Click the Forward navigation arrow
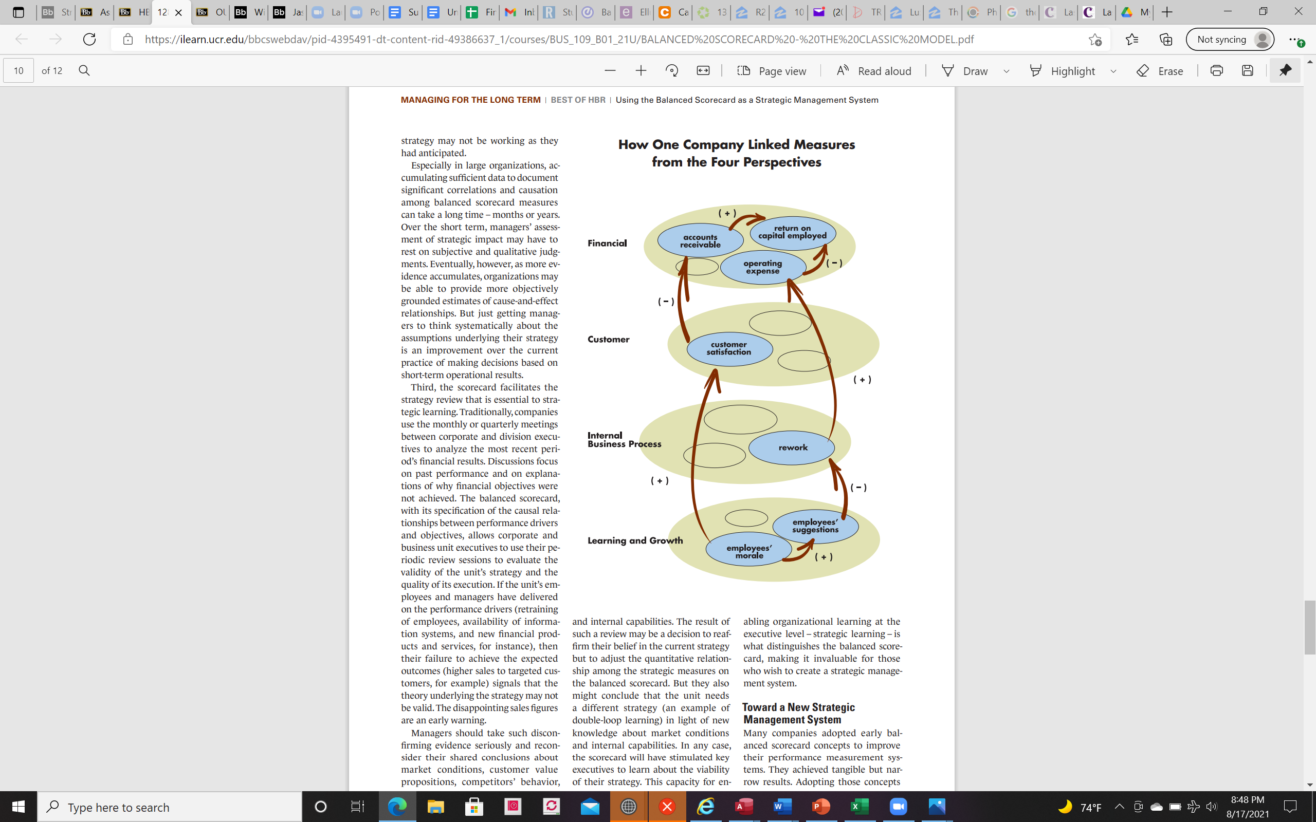The height and width of the screenshot is (822, 1316). click(x=55, y=39)
